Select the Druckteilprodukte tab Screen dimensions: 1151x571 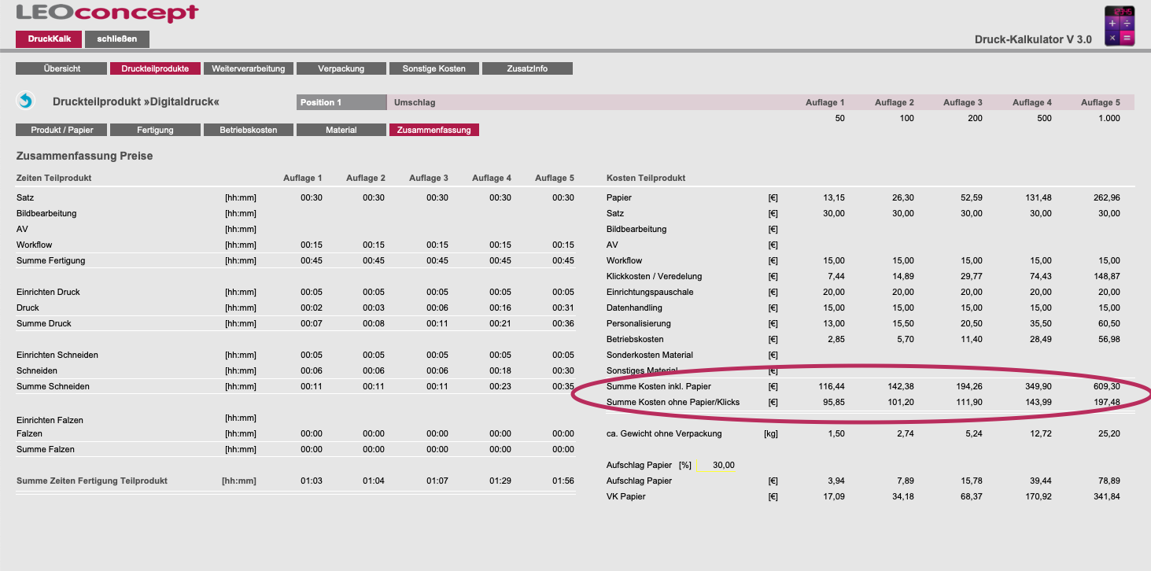tap(155, 68)
